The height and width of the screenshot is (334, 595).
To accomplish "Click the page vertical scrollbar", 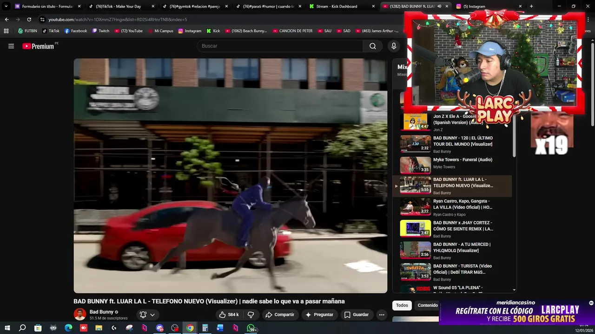I will pos(592,83).
